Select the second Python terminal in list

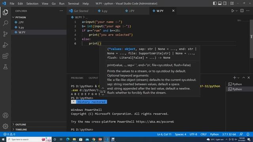[x=240, y=89]
